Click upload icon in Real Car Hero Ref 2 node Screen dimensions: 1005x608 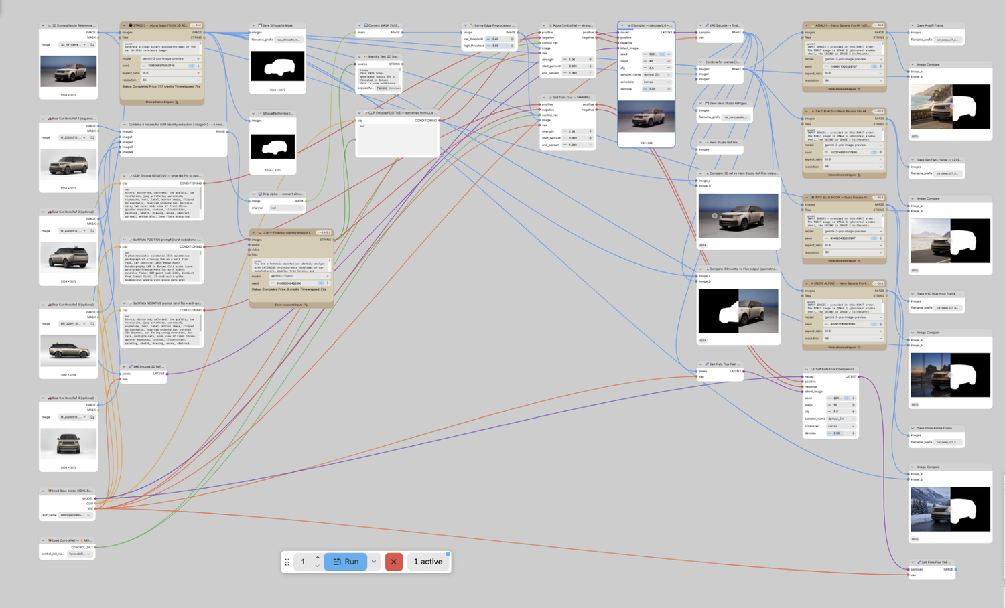(x=92, y=231)
